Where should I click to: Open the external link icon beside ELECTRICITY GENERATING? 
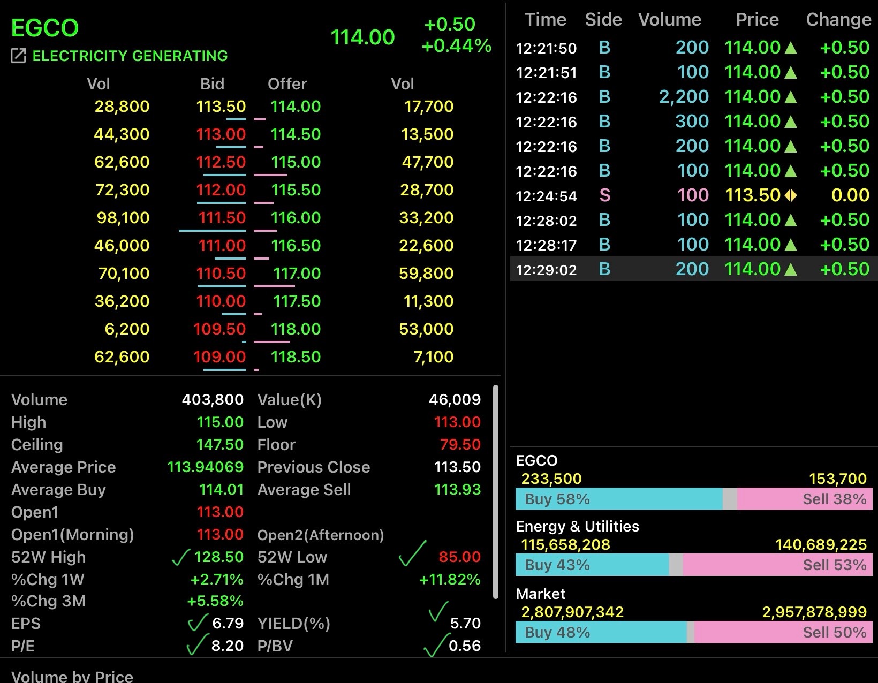[18, 56]
